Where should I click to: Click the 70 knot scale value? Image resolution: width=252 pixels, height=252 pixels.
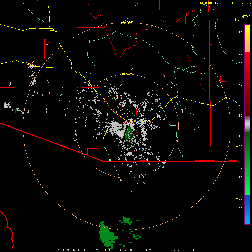[x=241, y=53]
